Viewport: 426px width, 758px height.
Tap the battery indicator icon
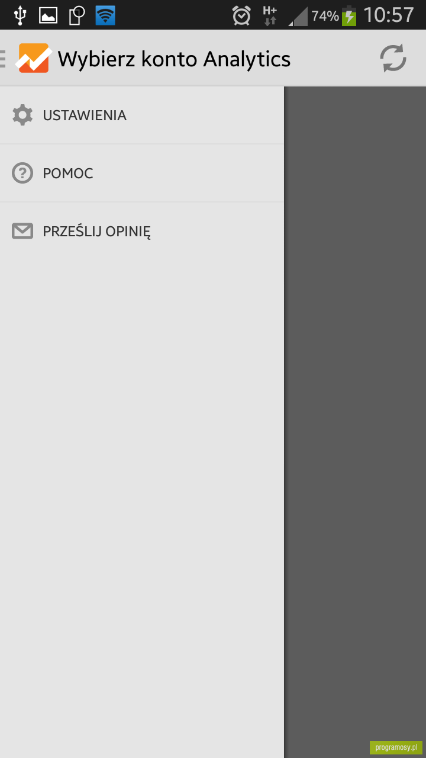tap(349, 15)
